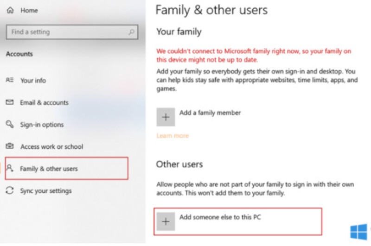This screenshot has height=246, width=371.
Task: Focus the Find a setting search box
Action: (72, 32)
